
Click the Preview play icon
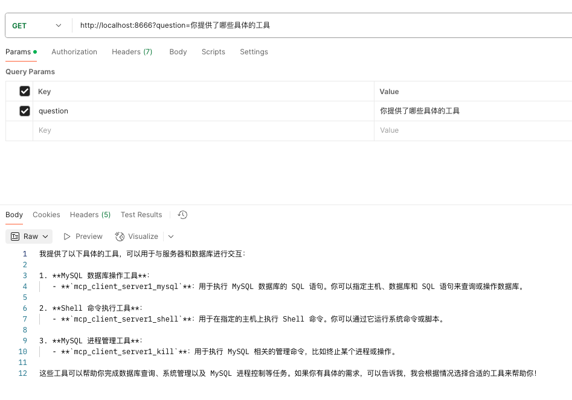pyautogui.click(x=68, y=237)
